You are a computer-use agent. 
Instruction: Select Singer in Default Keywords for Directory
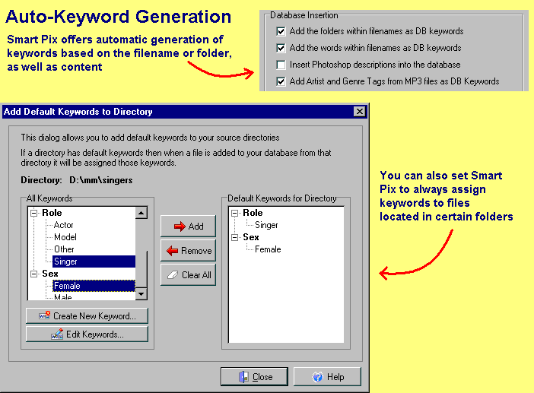tap(266, 225)
